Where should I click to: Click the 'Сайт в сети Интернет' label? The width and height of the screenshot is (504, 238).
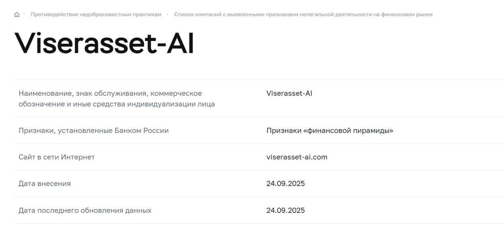coord(56,157)
